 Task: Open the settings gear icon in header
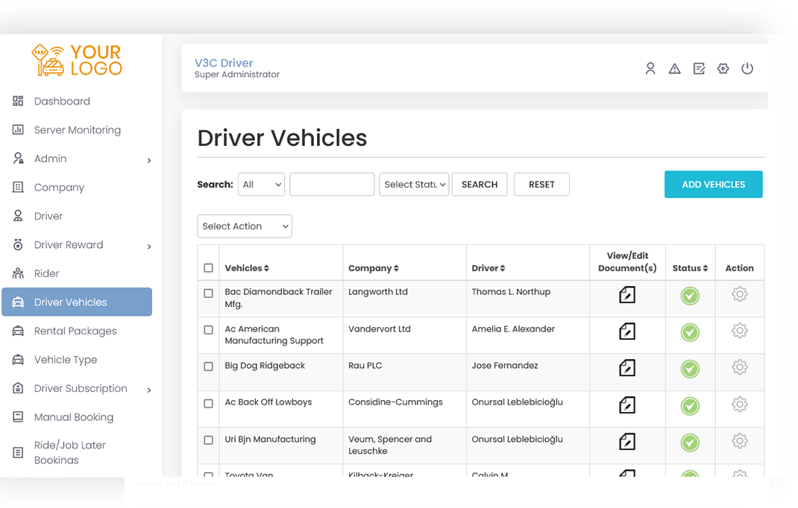pos(723,69)
